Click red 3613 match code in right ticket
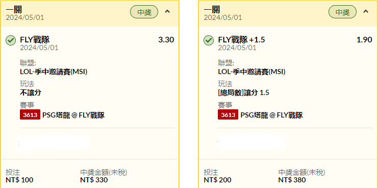The image size is (378, 188). (228, 114)
